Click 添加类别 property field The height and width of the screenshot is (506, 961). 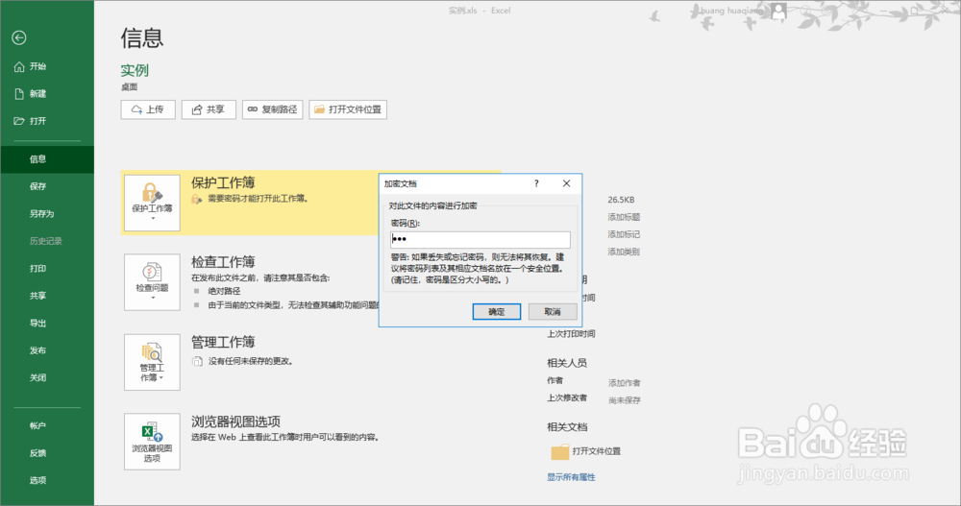pyautogui.click(x=624, y=252)
